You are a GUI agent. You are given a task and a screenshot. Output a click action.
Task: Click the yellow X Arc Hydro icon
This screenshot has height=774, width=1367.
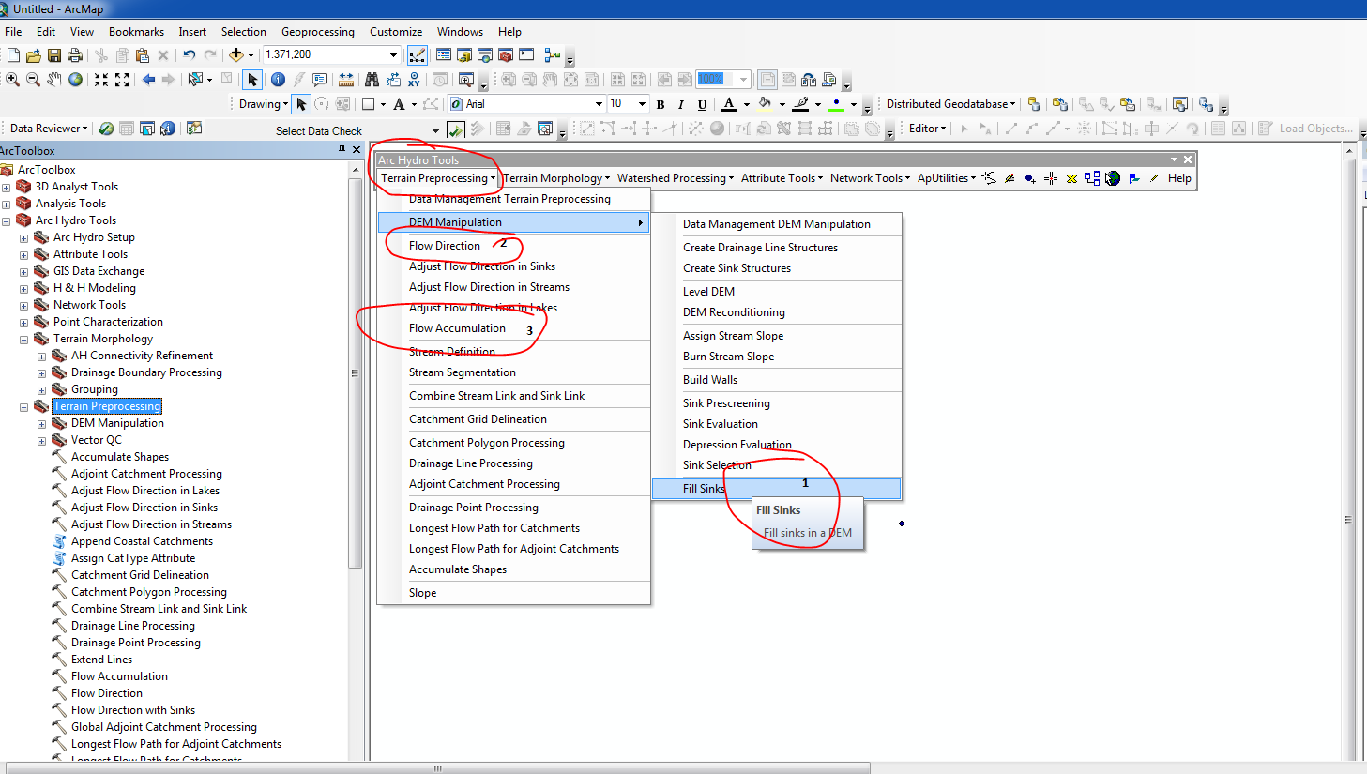coord(1071,178)
